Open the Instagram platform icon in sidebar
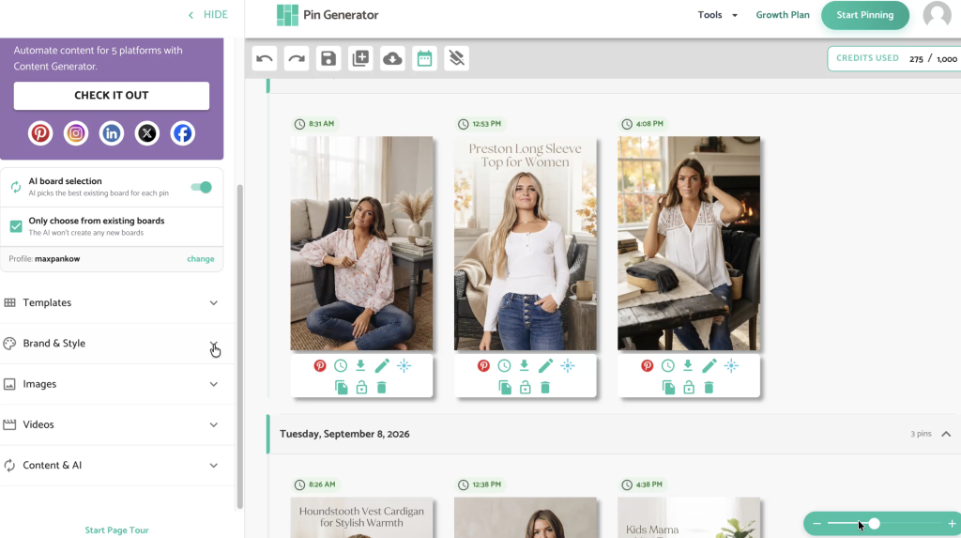 76,133
